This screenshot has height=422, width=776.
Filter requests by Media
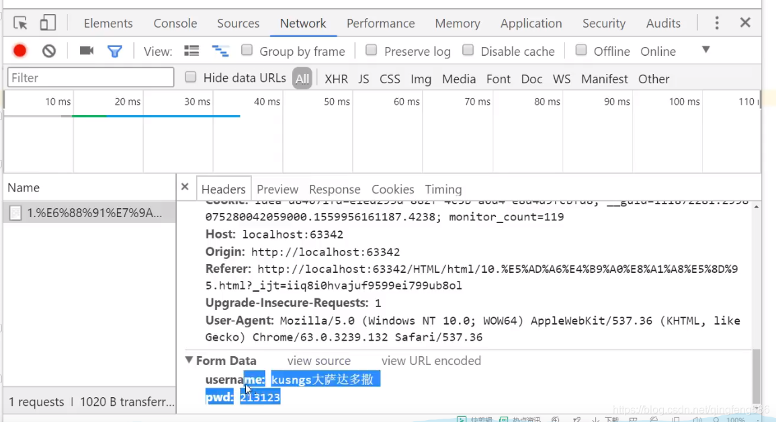(459, 79)
